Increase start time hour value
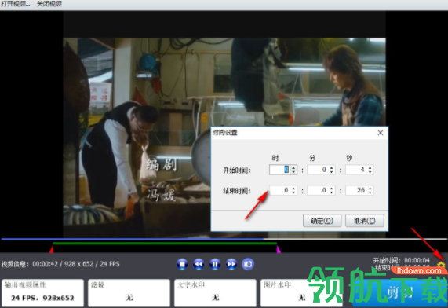 tap(293, 167)
